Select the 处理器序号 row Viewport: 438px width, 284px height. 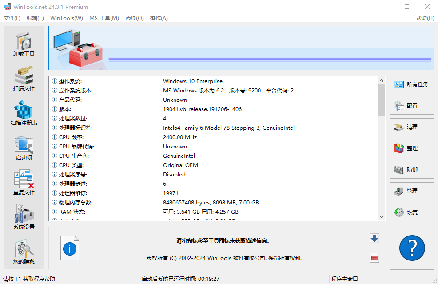[x=214, y=174]
